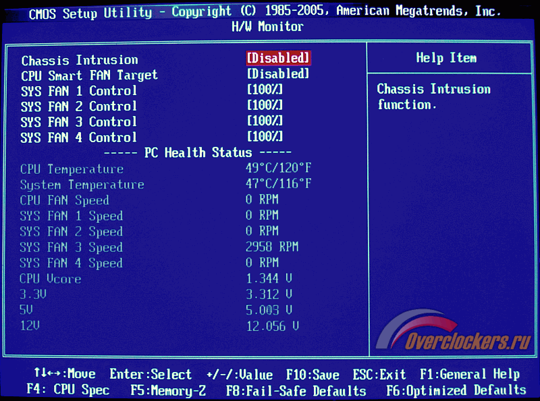Click the 1.344 V Vcore reading
540x401 pixels.
[269, 278]
